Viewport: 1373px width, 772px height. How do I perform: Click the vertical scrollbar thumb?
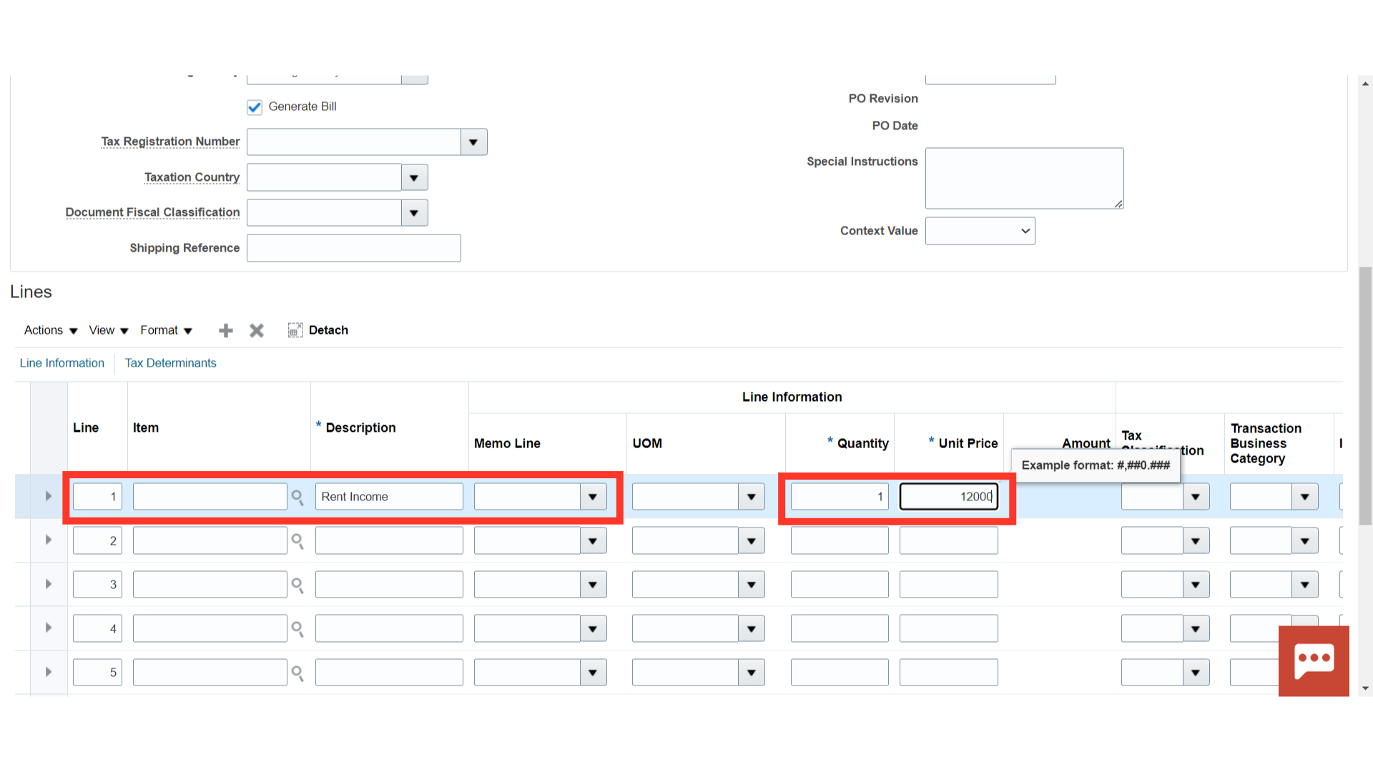pyautogui.click(x=1365, y=397)
